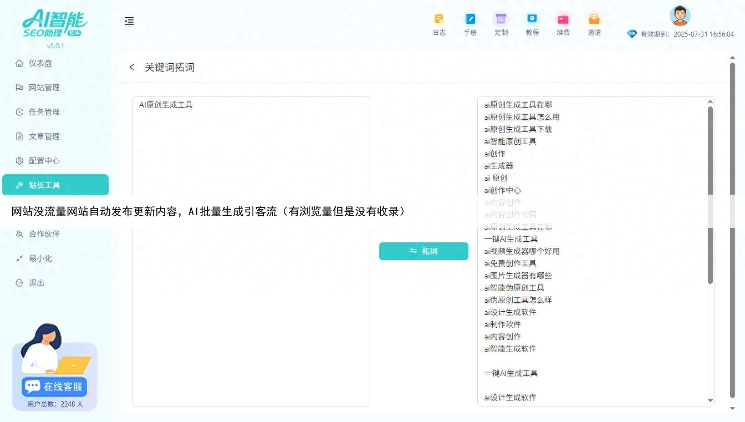Select 文章管理 in the sidebar
Screen dimensions: 745x422
[x=43, y=136]
